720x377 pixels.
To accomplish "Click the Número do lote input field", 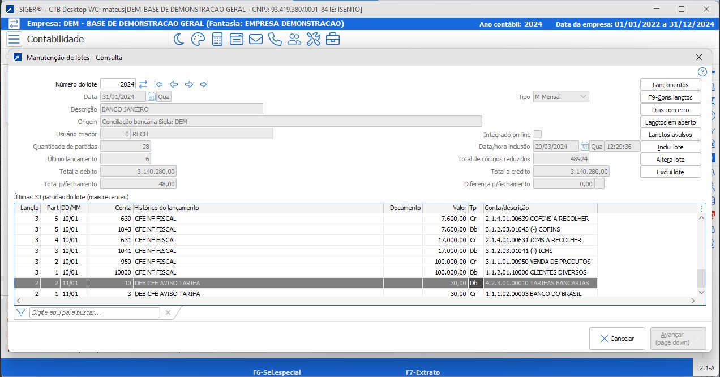I will [x=118, y=84].
